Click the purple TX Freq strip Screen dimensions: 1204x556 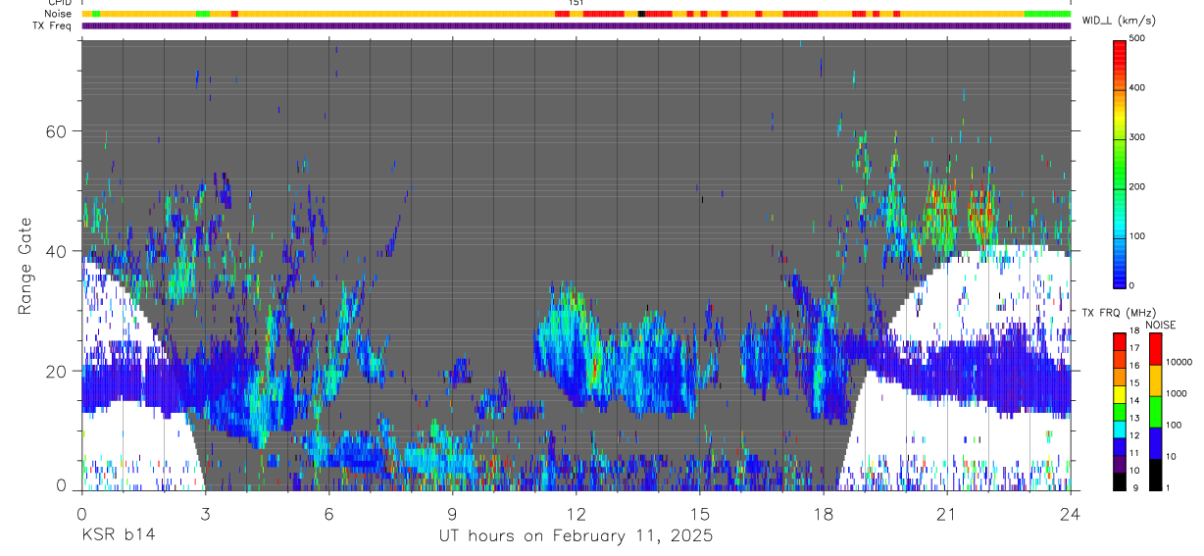(x=577, y=25)
